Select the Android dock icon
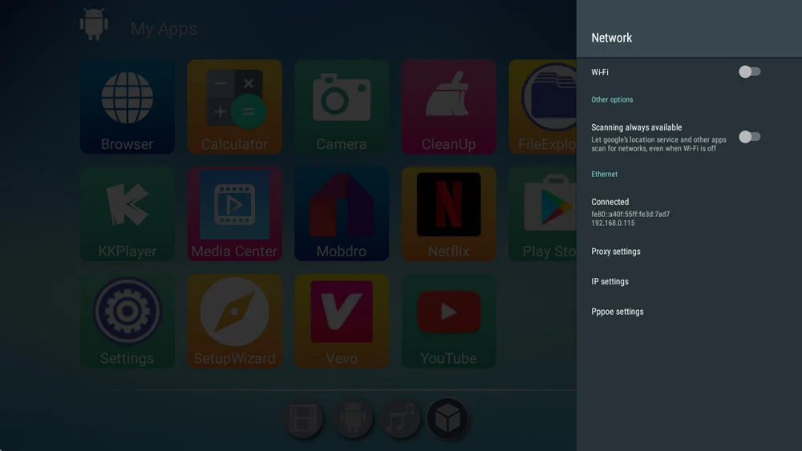The image size is (802, 451). click(x=352, y=418)
